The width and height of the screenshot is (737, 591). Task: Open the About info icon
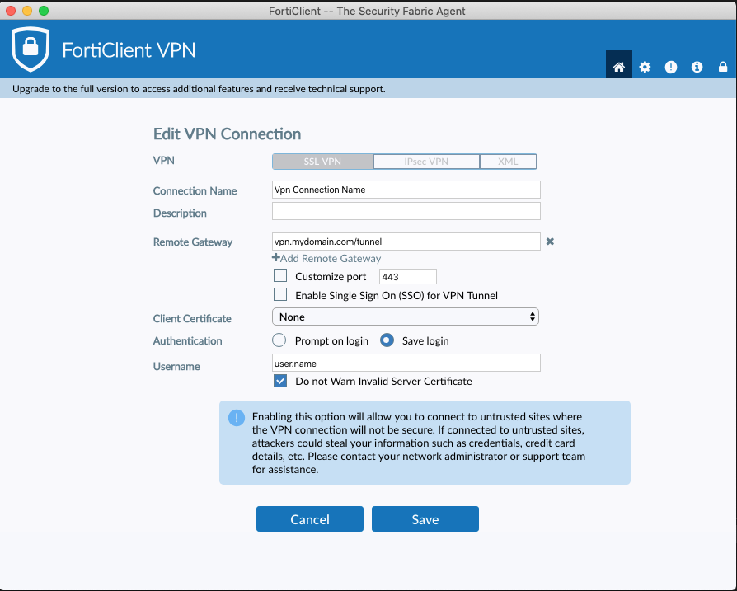click(697, 67)
